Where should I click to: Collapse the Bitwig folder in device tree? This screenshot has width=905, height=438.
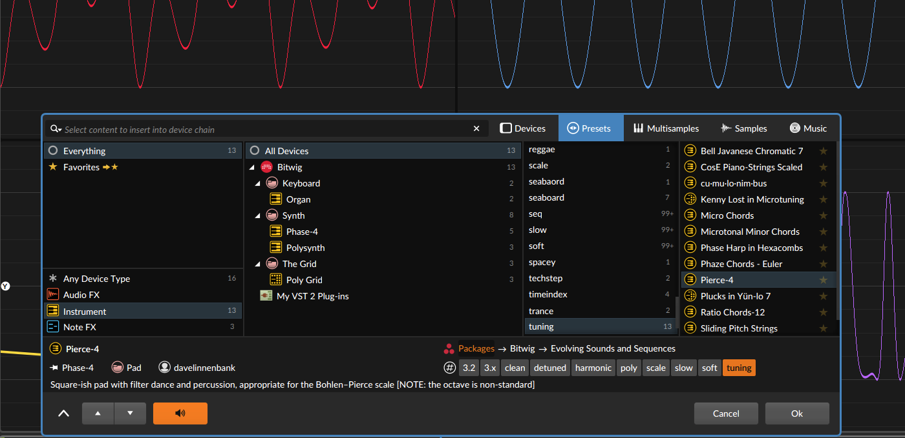[x=251, y=167]
